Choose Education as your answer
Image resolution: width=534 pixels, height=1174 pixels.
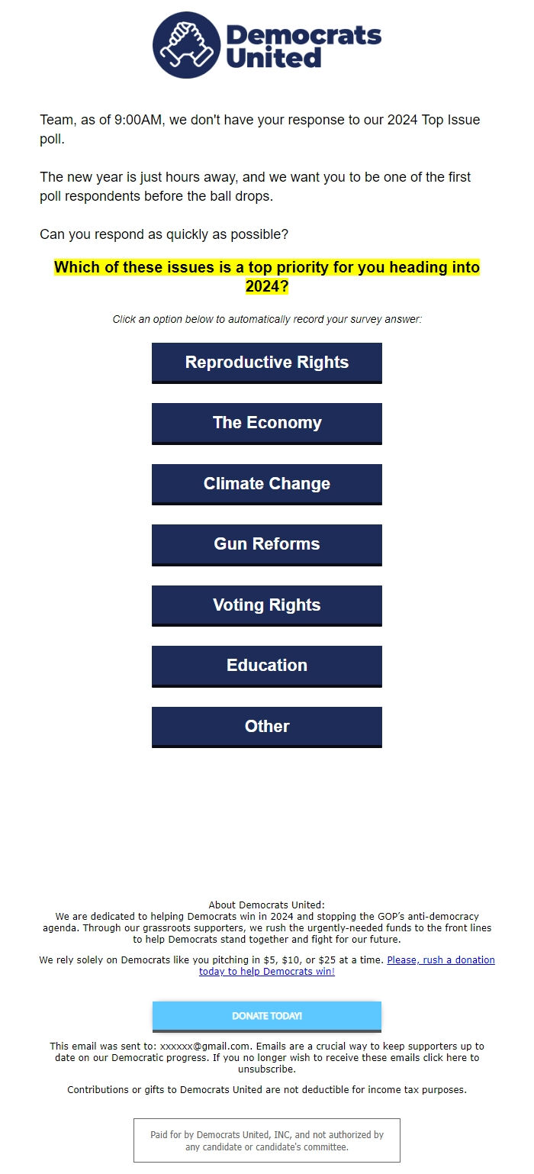(x=267, y=666)
